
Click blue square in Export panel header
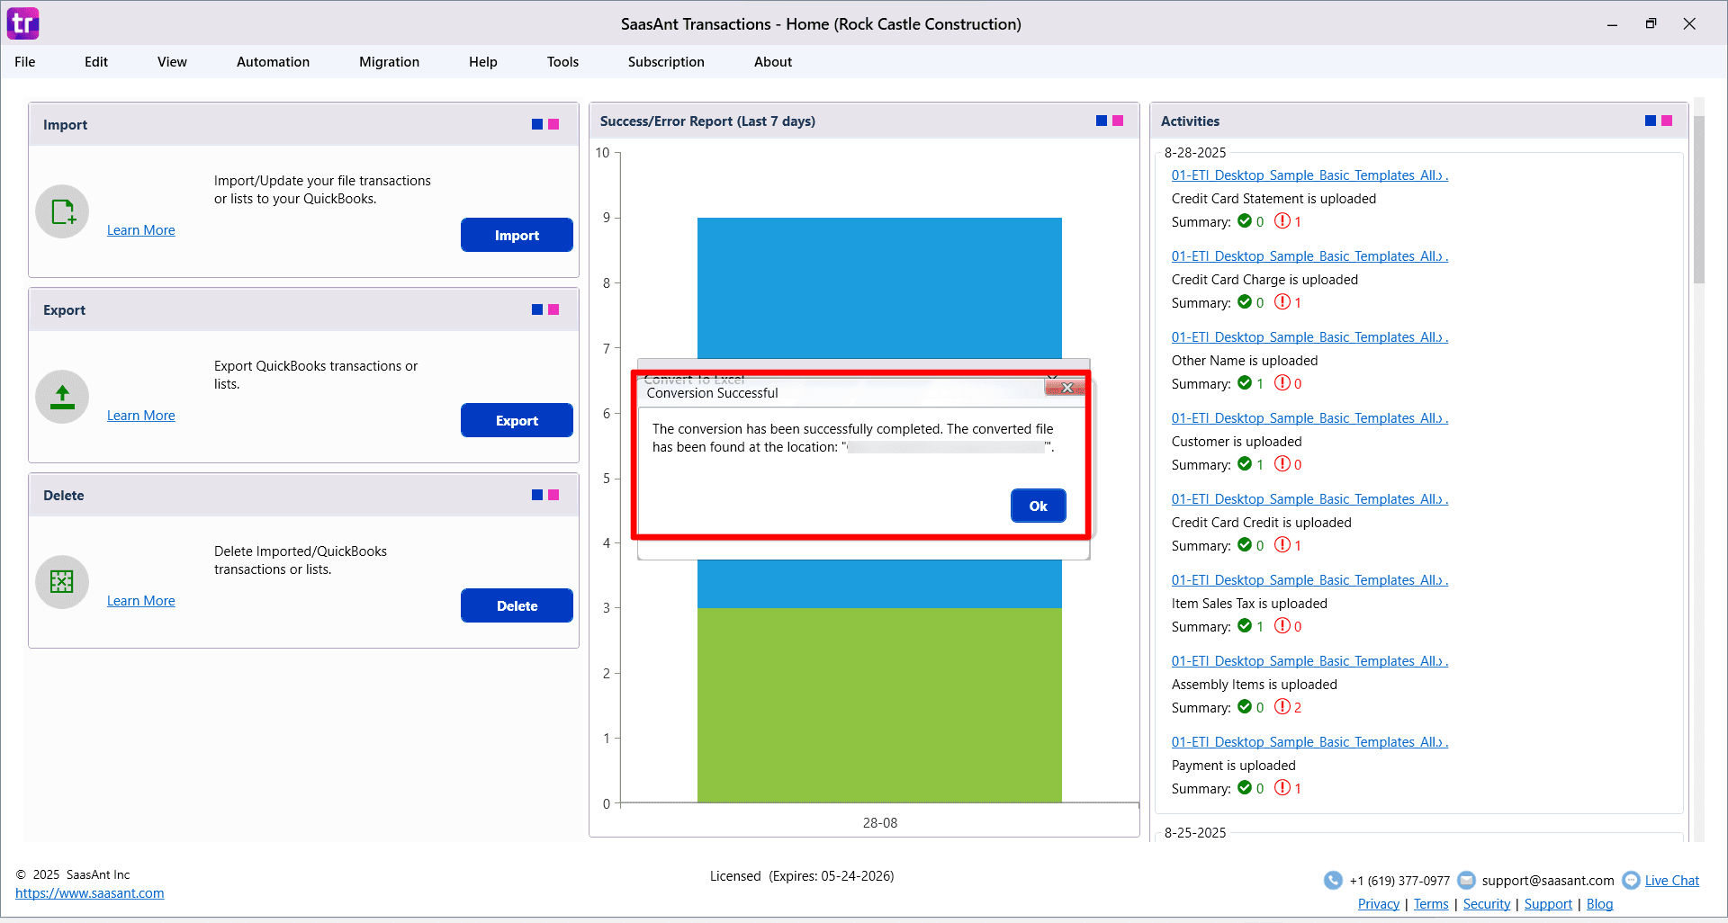(x=537, y=309)
